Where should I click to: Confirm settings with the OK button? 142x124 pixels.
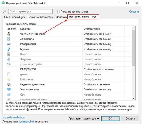click(110, 119)
